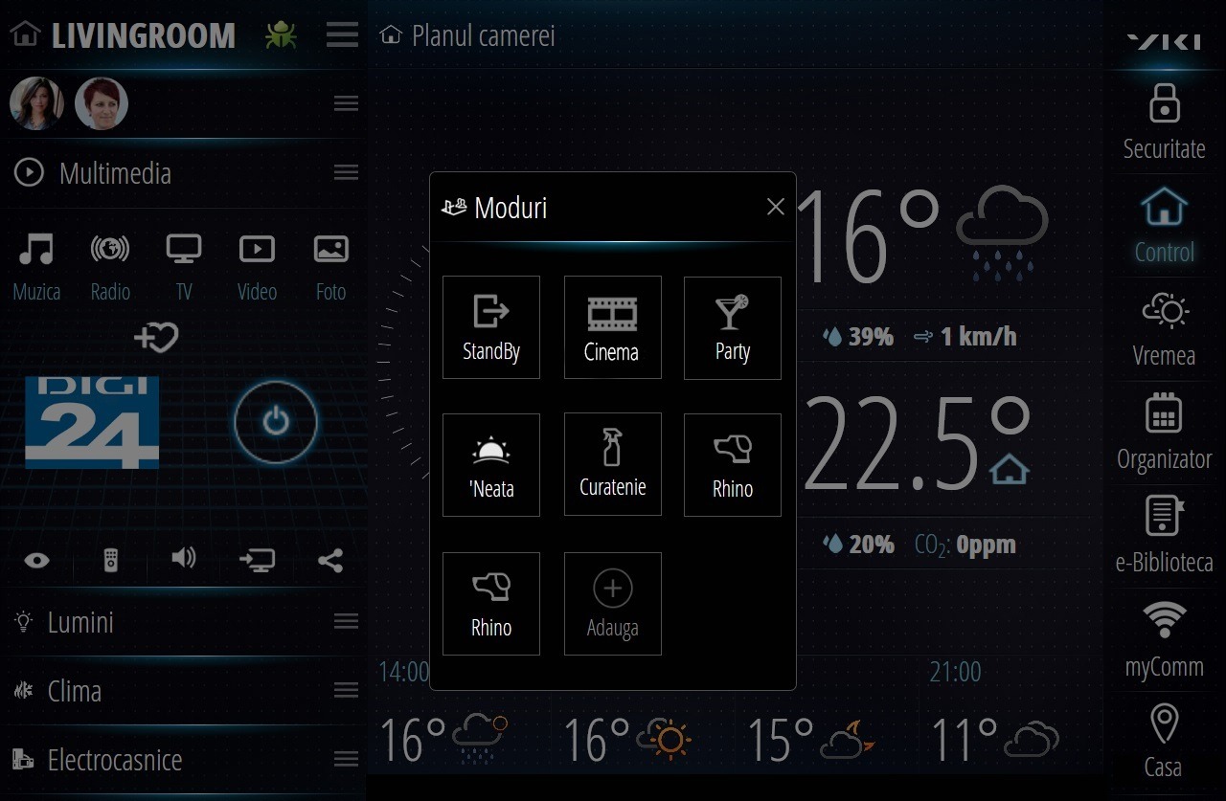Viewport: 1226px width, 801px height.
Task: Select the Party mode tile
Action: click(x=732, y=327)
